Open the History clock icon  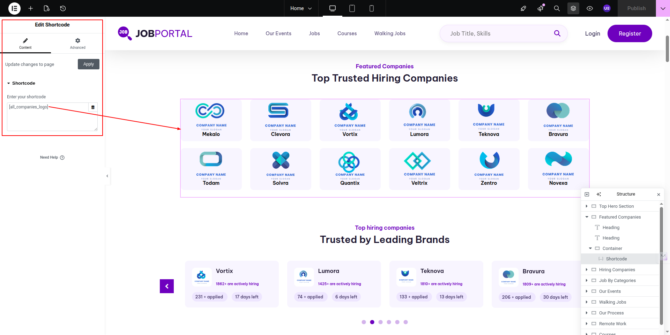[63, 8]
